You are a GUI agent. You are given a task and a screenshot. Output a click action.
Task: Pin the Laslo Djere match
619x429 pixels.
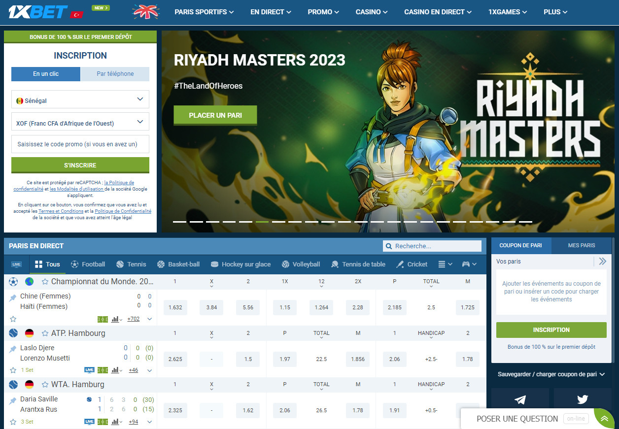point(13,349)
